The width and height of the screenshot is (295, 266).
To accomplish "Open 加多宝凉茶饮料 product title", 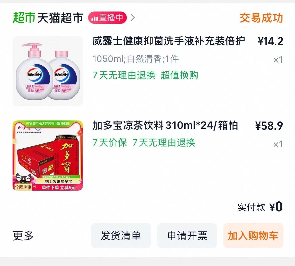I will coord(165,125).
